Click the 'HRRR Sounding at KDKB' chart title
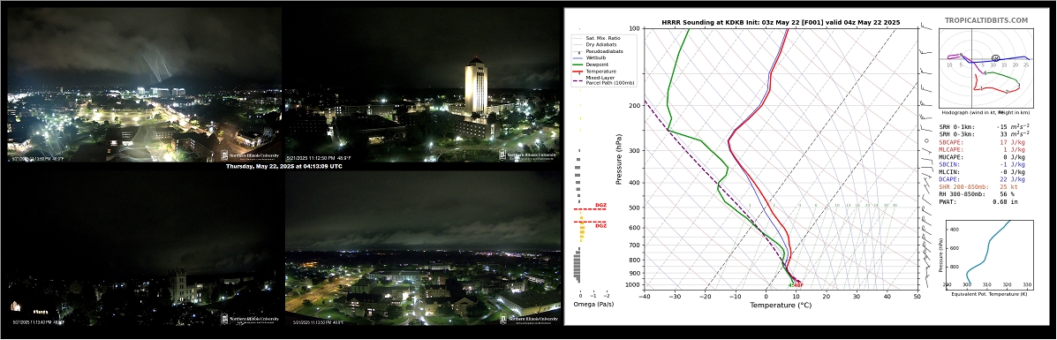 (x=780, y=22)
